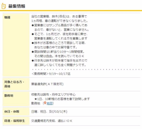
Task: Select the 募集情報 heading text
Action: coord(17,6)
